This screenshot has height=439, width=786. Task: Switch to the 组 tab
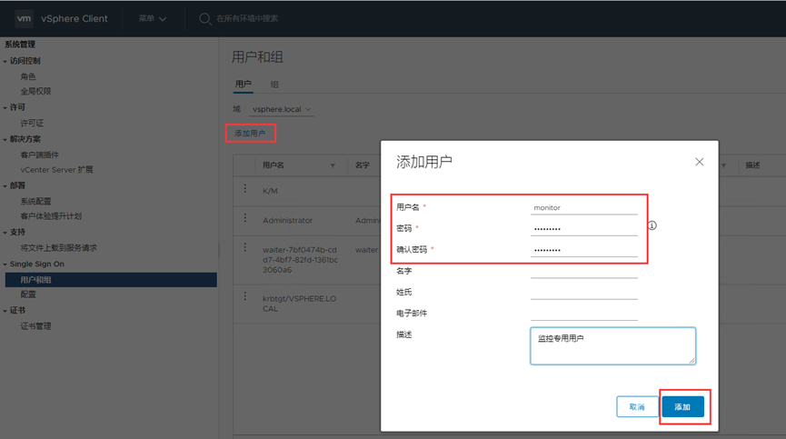click(274, 85)
